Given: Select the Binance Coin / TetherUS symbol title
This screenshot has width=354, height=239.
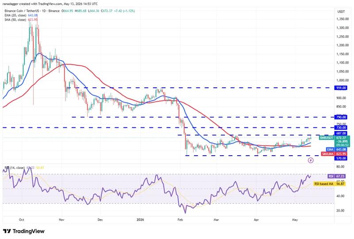Looking at the screenshot, I should click(32, 11).
